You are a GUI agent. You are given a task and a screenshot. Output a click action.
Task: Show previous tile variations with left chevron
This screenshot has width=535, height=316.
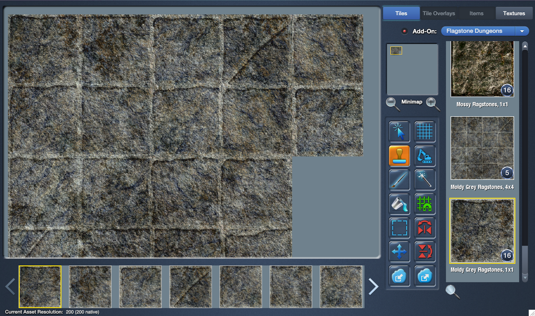point(10,286)
